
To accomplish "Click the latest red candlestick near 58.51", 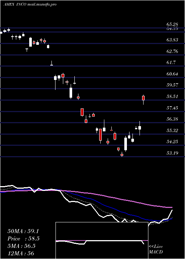I will click(x=144, y=98).
